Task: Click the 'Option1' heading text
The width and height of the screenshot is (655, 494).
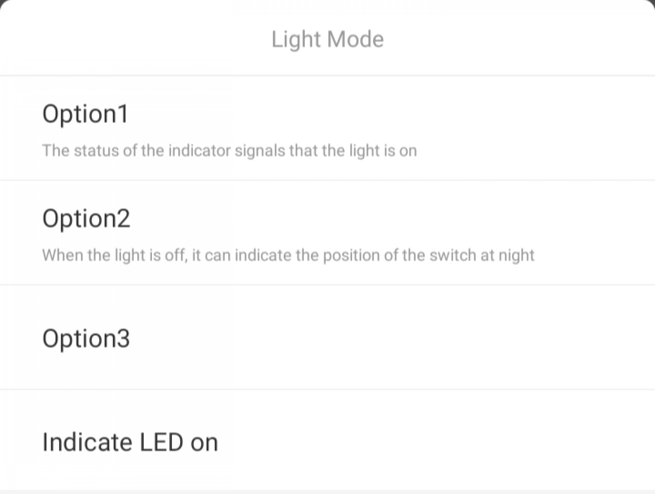Action: [x=85, y=114]
